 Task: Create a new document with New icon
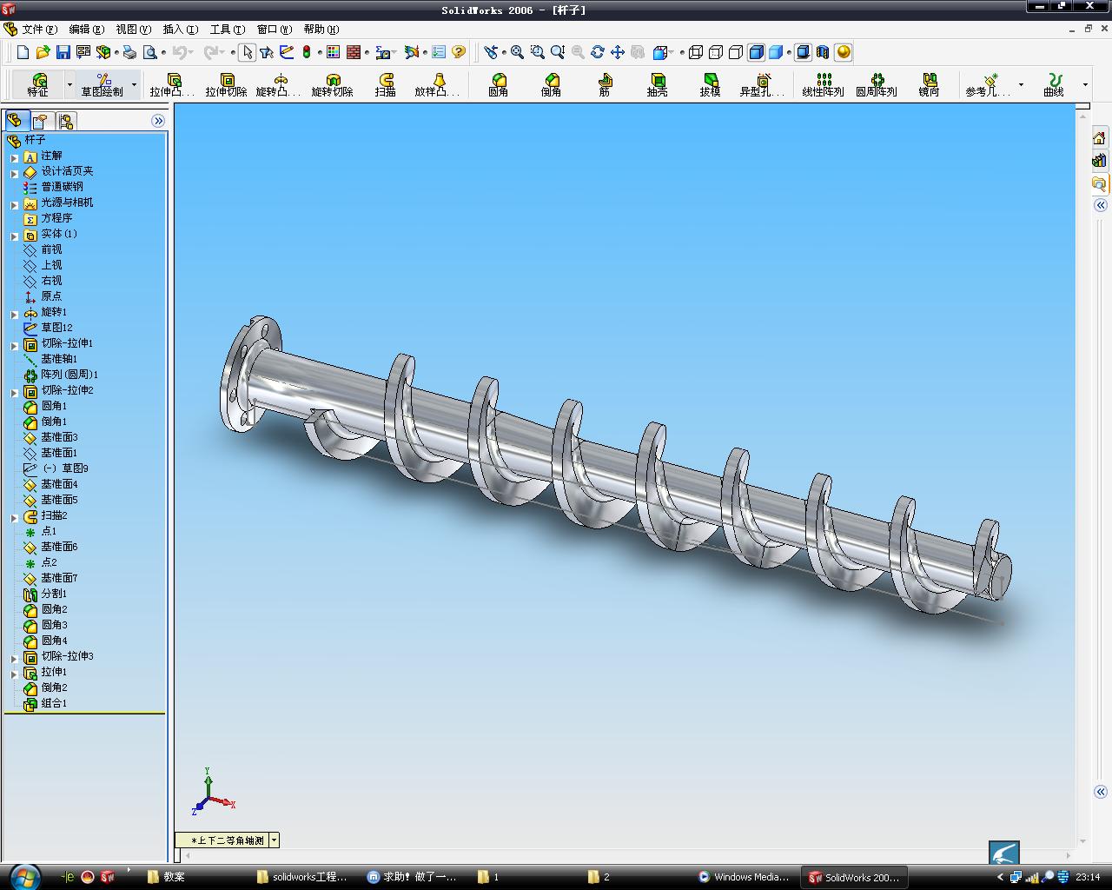click(23, 52)
